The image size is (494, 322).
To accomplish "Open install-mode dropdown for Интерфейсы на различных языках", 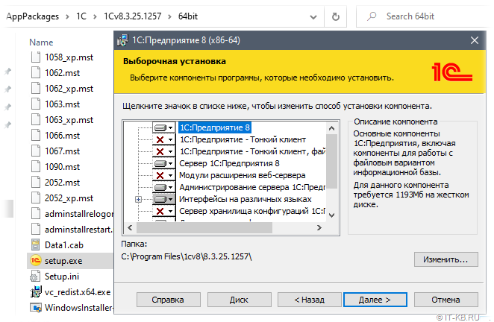I will click(164, 199).
